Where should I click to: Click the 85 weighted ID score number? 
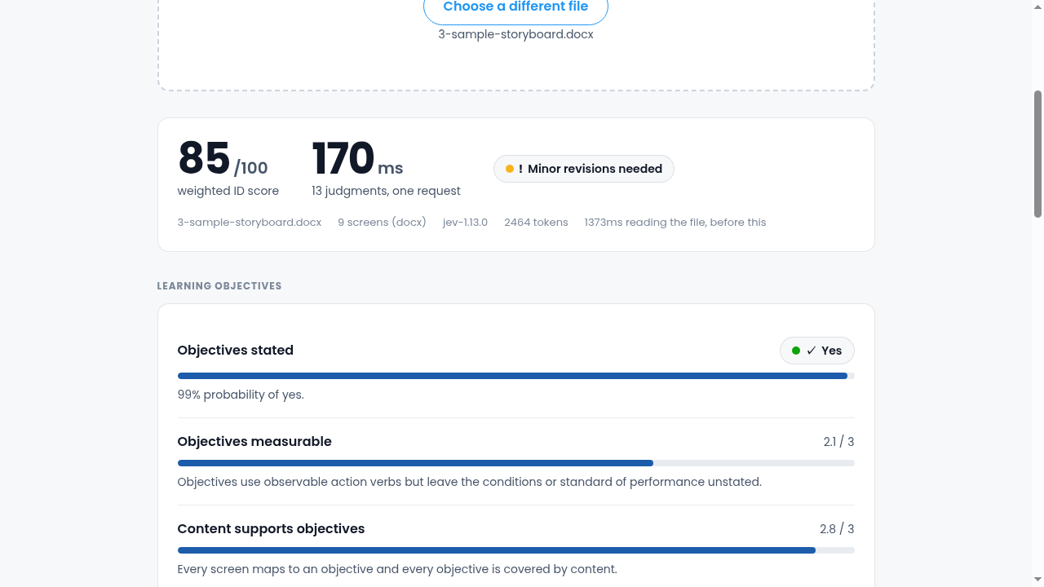204,158
